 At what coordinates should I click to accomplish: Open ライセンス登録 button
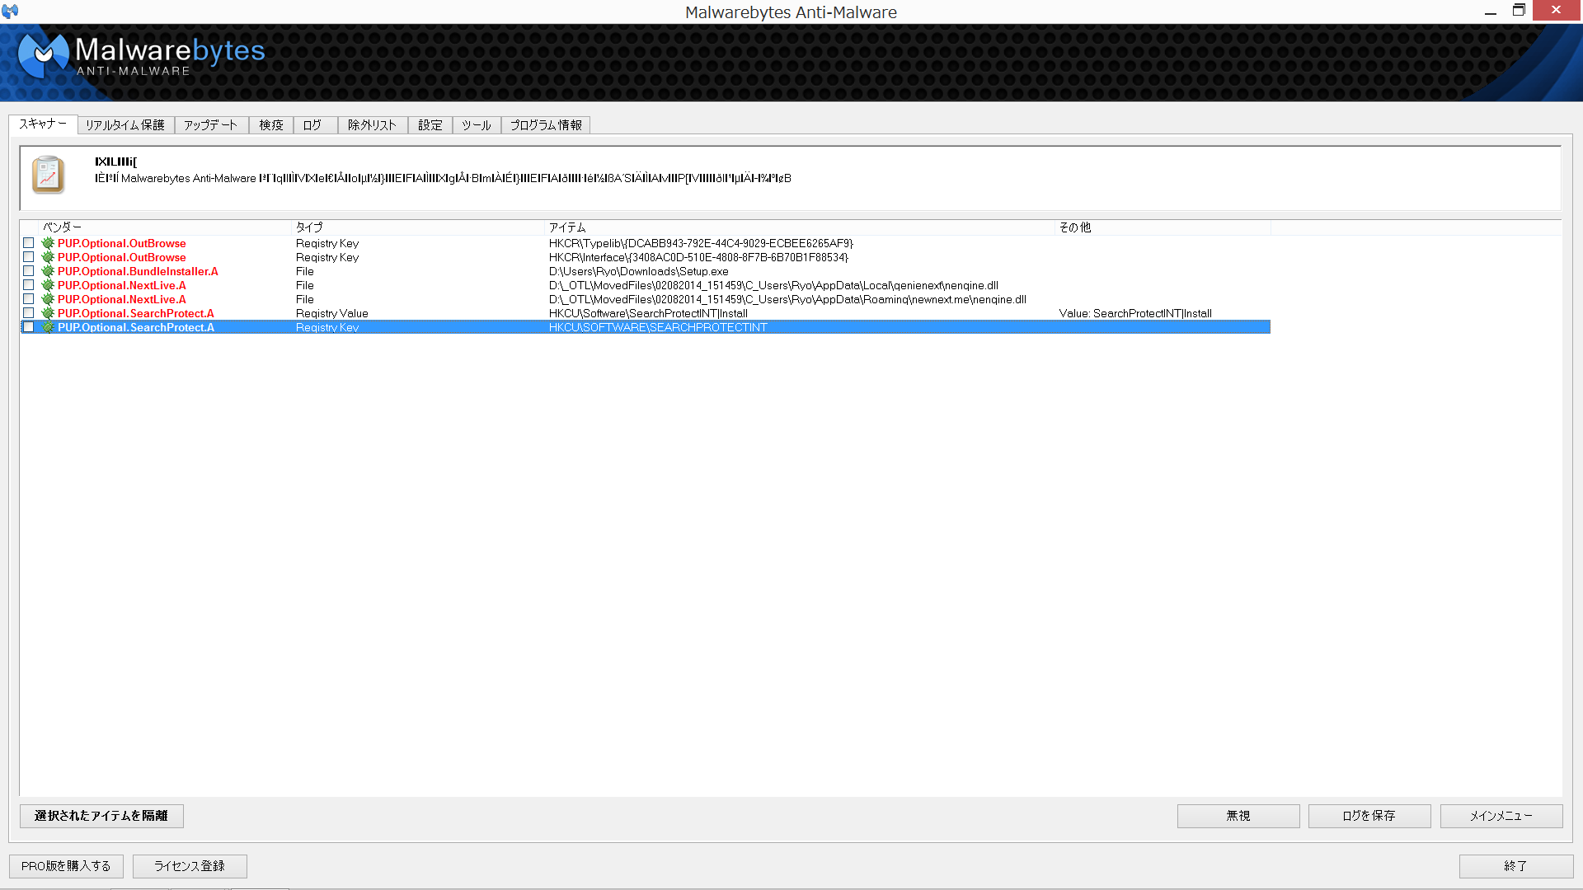(190, 866)
